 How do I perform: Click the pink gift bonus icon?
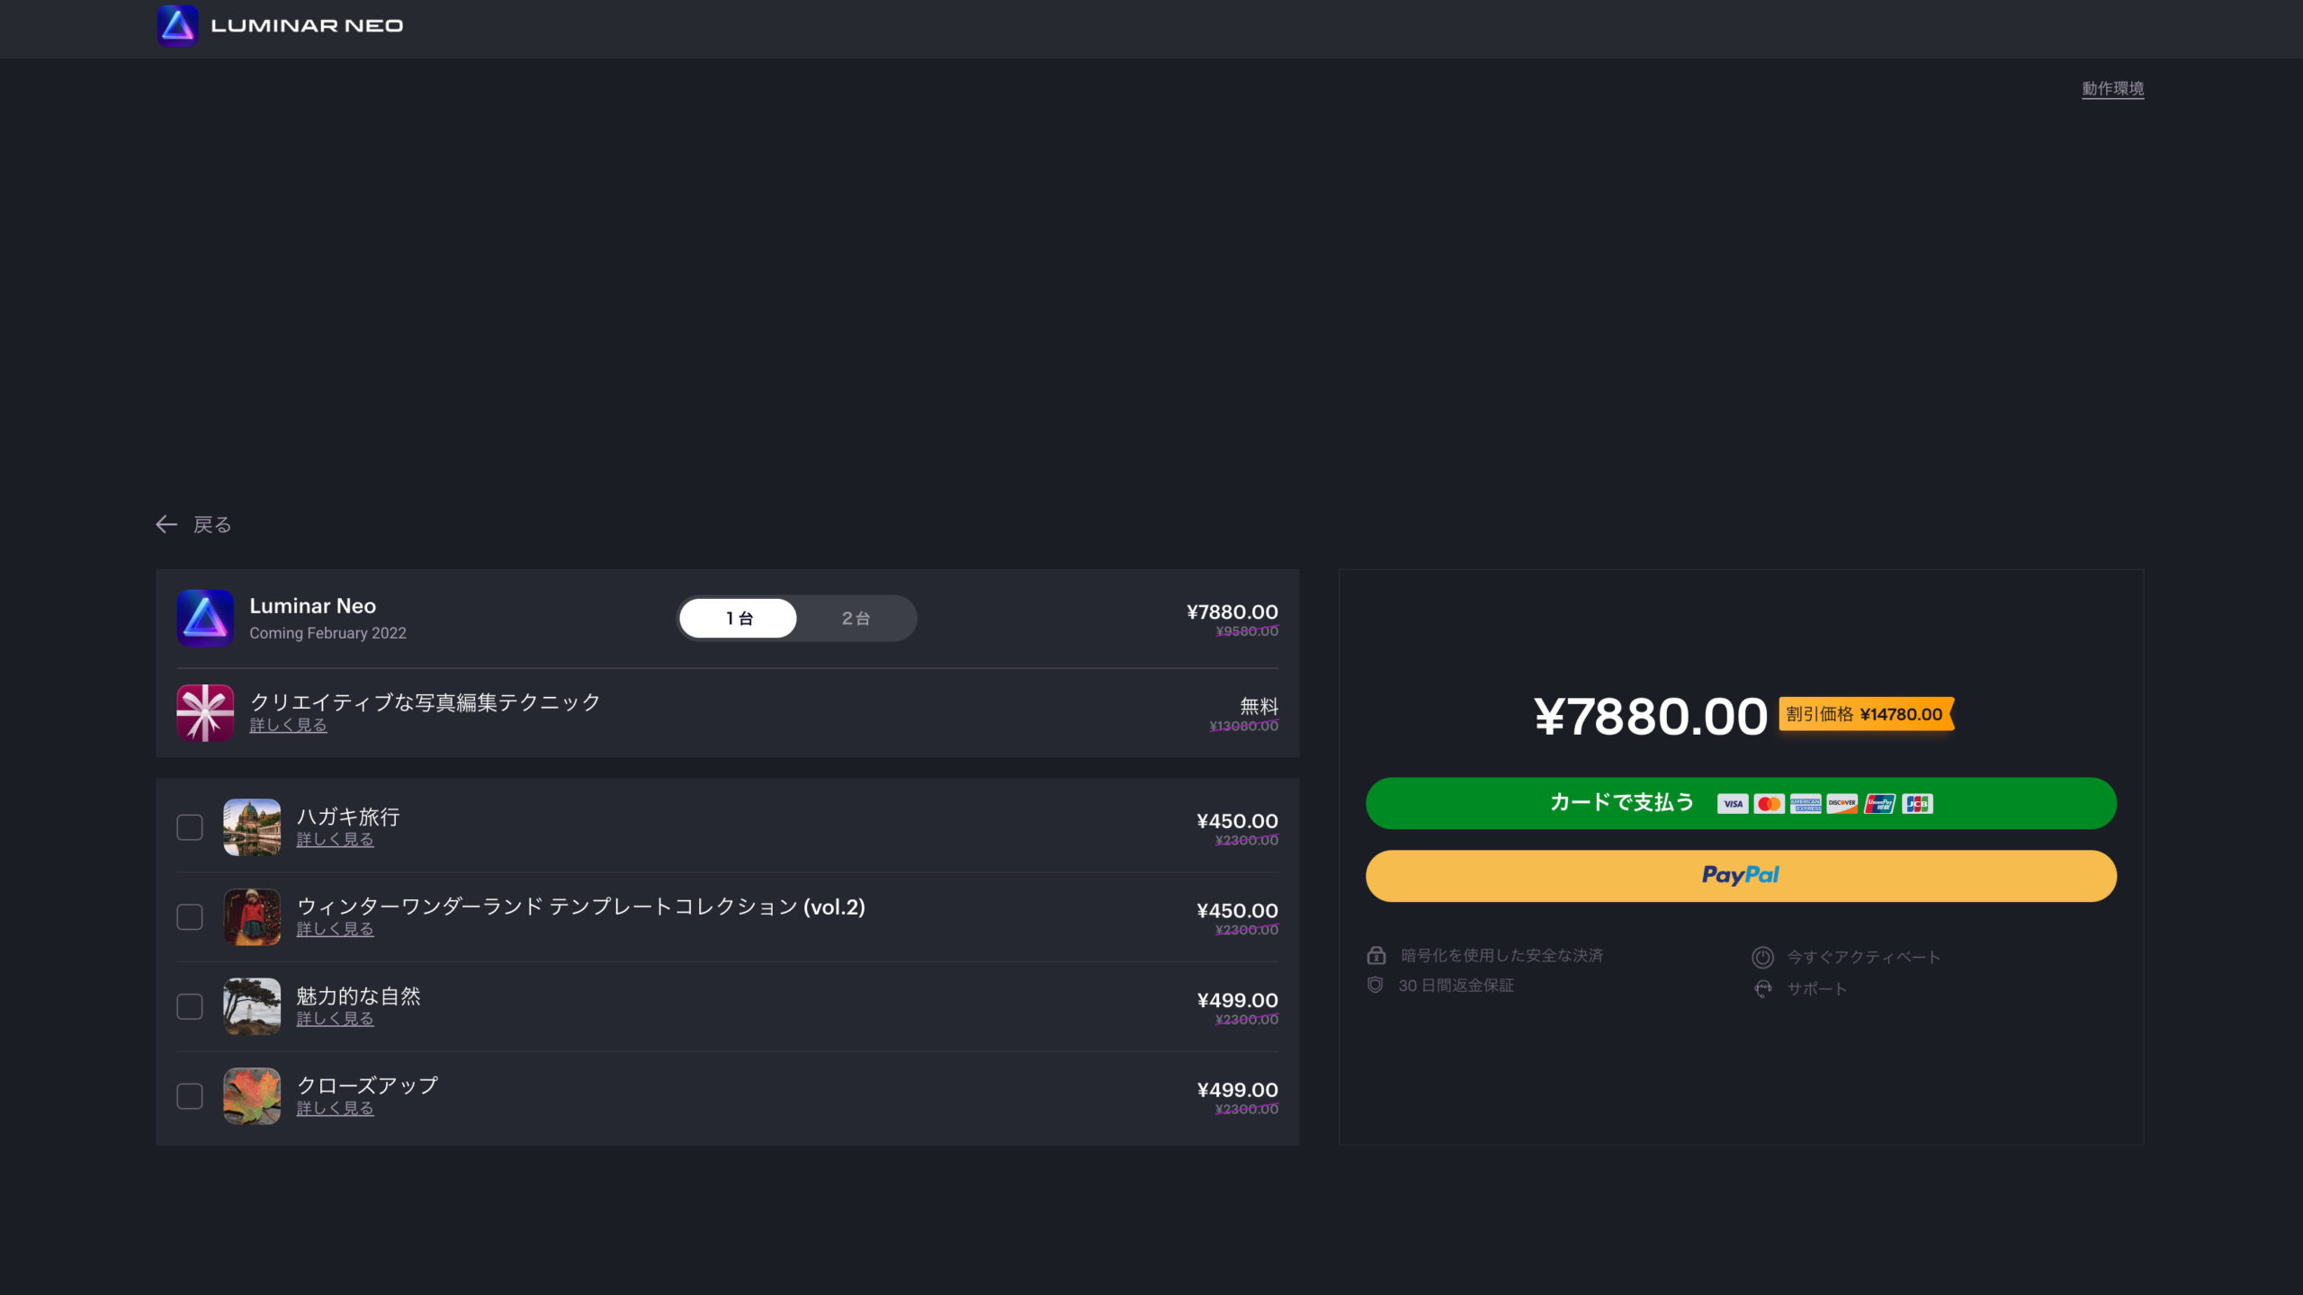205,713
